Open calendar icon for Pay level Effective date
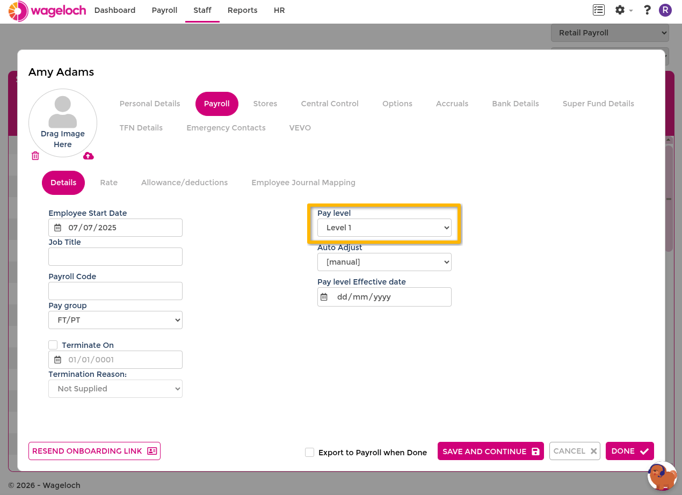Screen dimensions: 682x495 (x=324, y=297)
